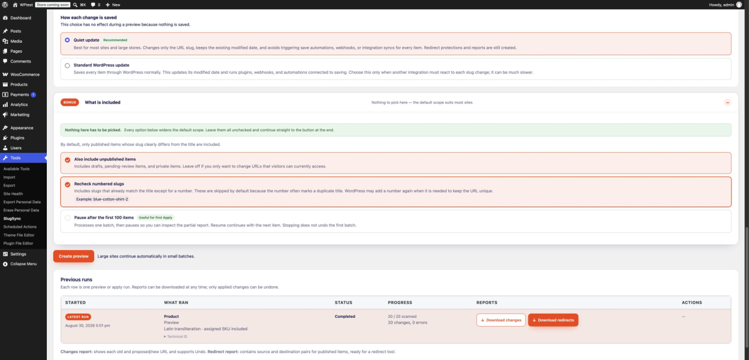Click the Plugins plug icon
The width and height of the screenshot is (749, 360).
click(x=5, y=138)
